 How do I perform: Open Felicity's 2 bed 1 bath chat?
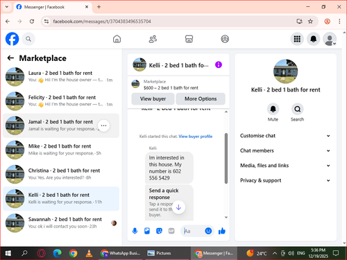coord(61,101)
